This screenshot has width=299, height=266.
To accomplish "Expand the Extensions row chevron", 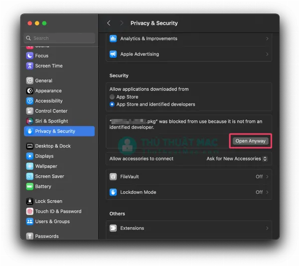I will tap(267, 228).
